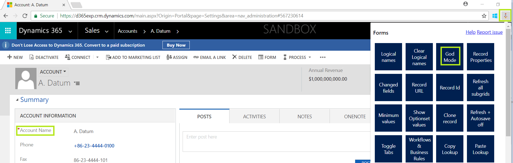Screen dimensions: 513x163
Task: Open the Report issue link
Action: coord(490,32)
